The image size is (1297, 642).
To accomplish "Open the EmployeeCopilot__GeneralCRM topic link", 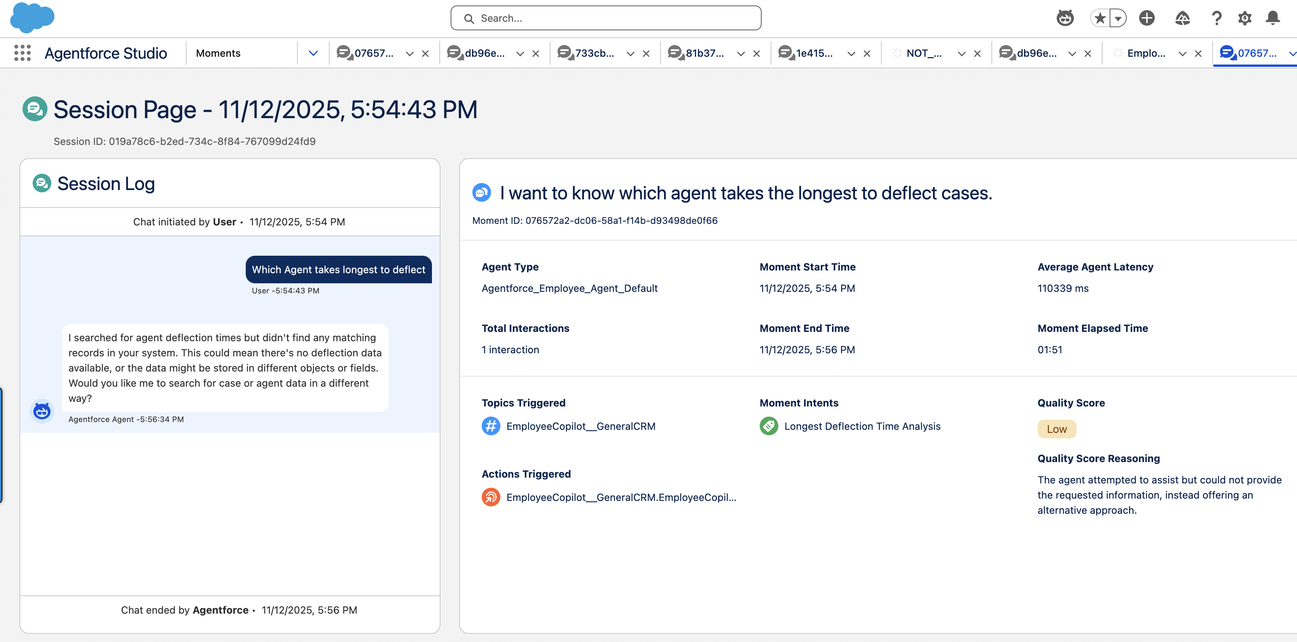I will click(580, 426).
